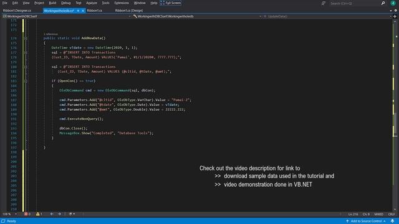Open the Project menu

tap(39, 3)
